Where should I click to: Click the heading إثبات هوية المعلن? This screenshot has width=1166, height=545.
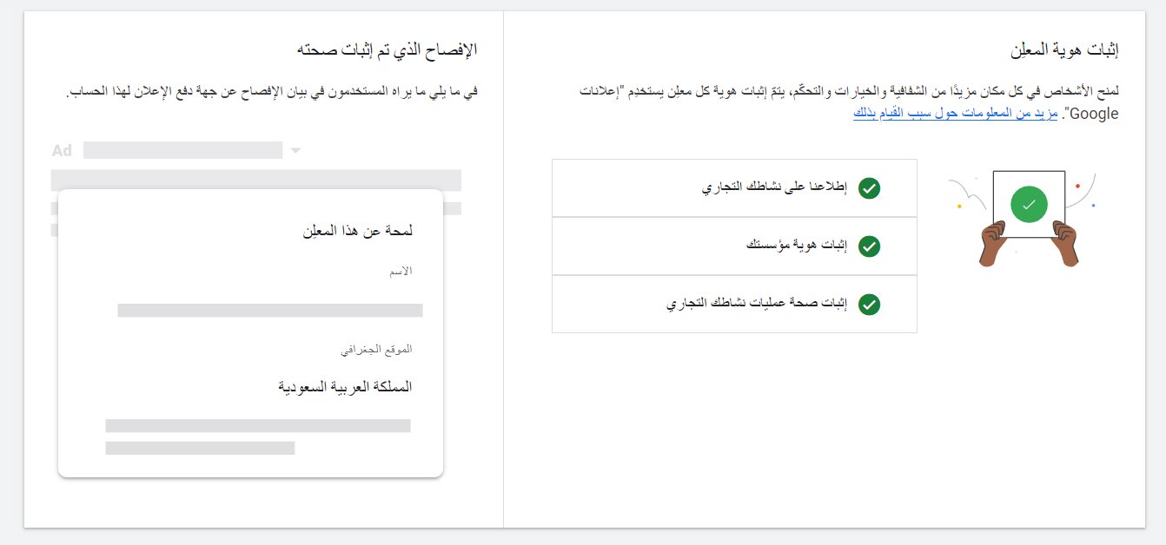1064,50
